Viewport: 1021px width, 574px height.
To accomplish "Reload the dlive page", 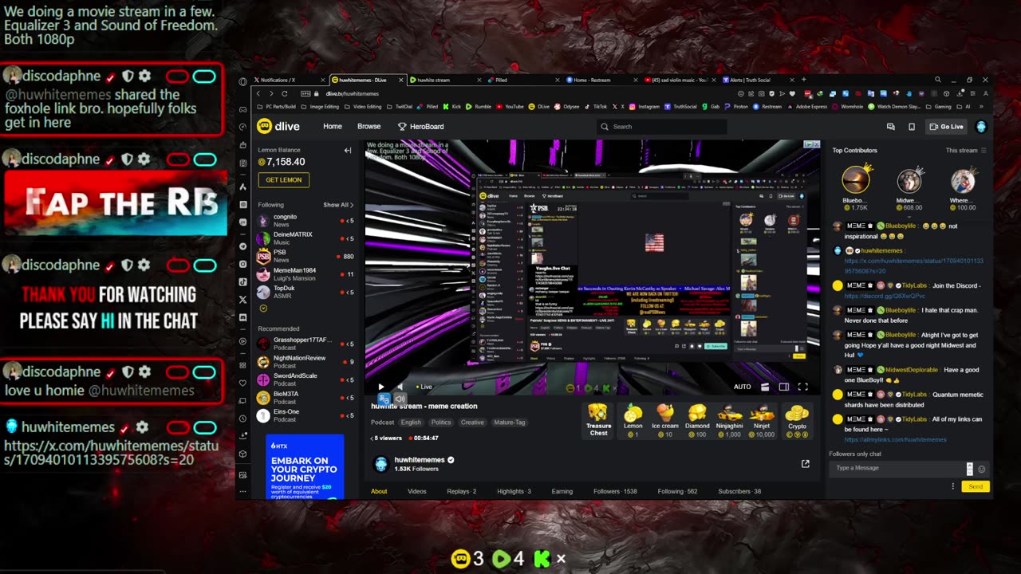I will point(285,93).
